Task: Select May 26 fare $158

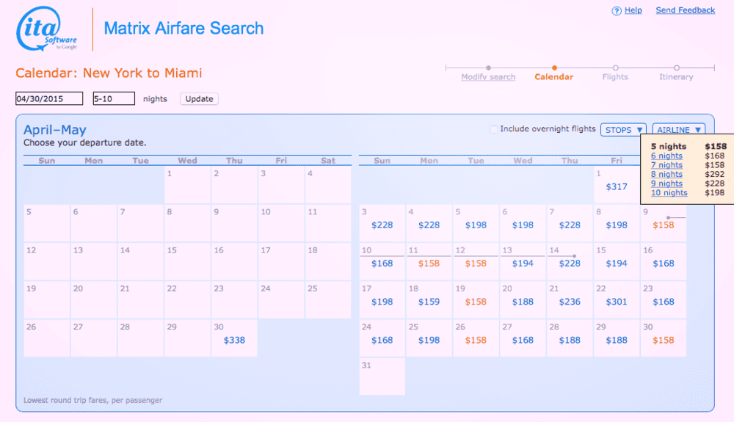Action: click(476, 340)
